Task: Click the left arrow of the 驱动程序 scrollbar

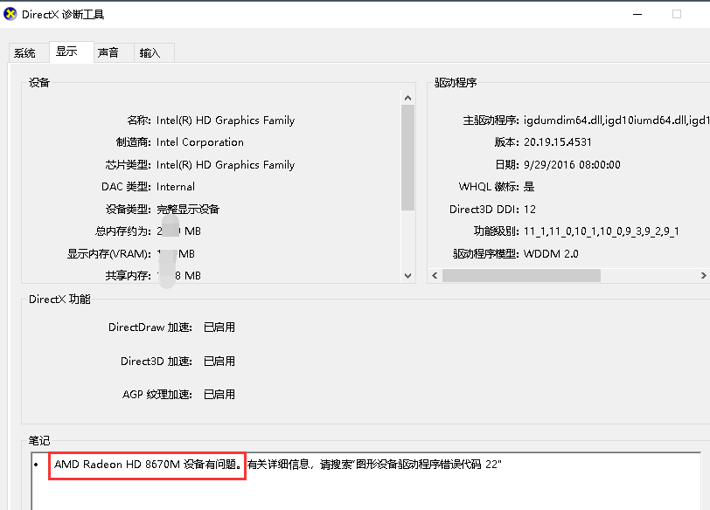Action: point(435,274)
